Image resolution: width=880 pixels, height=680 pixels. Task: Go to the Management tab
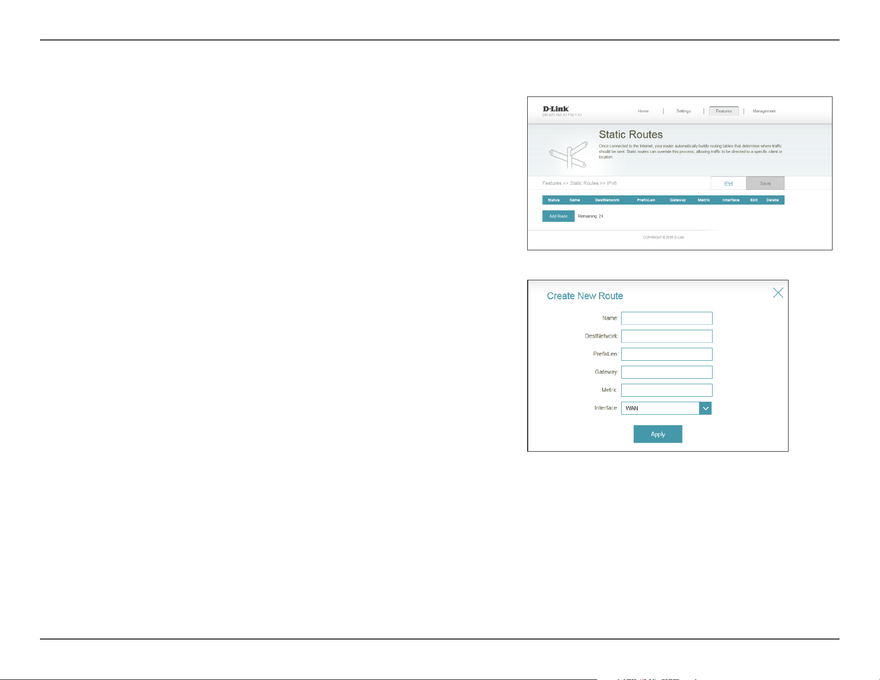pyautogui.click(x=764, y=111)
